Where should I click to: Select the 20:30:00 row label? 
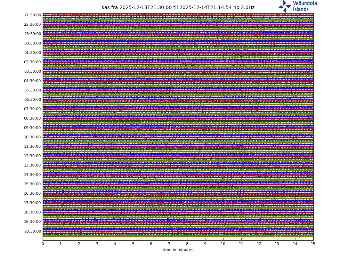coord(33,232)
